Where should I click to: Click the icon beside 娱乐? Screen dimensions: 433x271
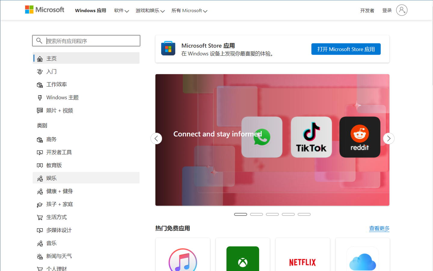(x=40, y=178)
